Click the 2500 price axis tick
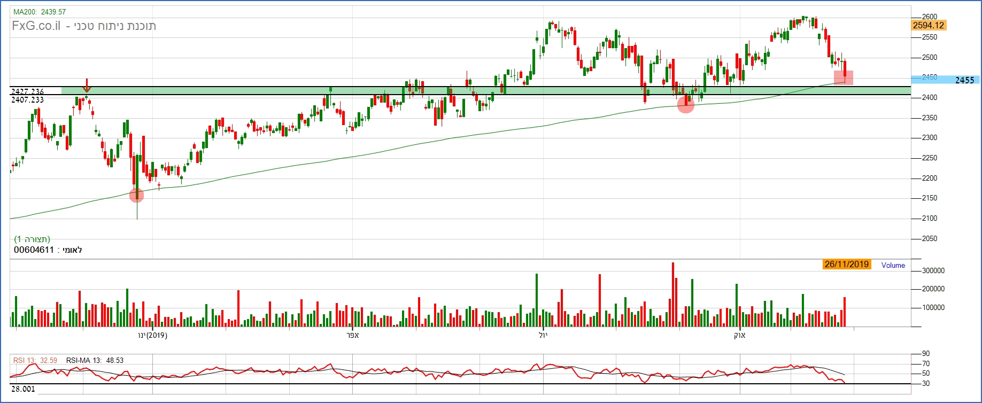Viewport: 982px width, 403px height. [930, 57]
